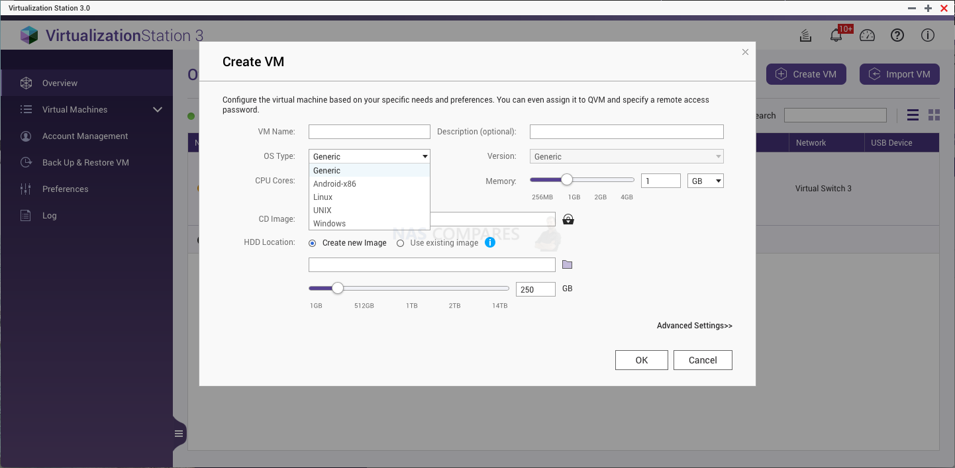This screenshot has width=955, height=468.
Task: Expand Advanced Settings in the dialog
Action: pyautogui.click(x=695, y=326)
